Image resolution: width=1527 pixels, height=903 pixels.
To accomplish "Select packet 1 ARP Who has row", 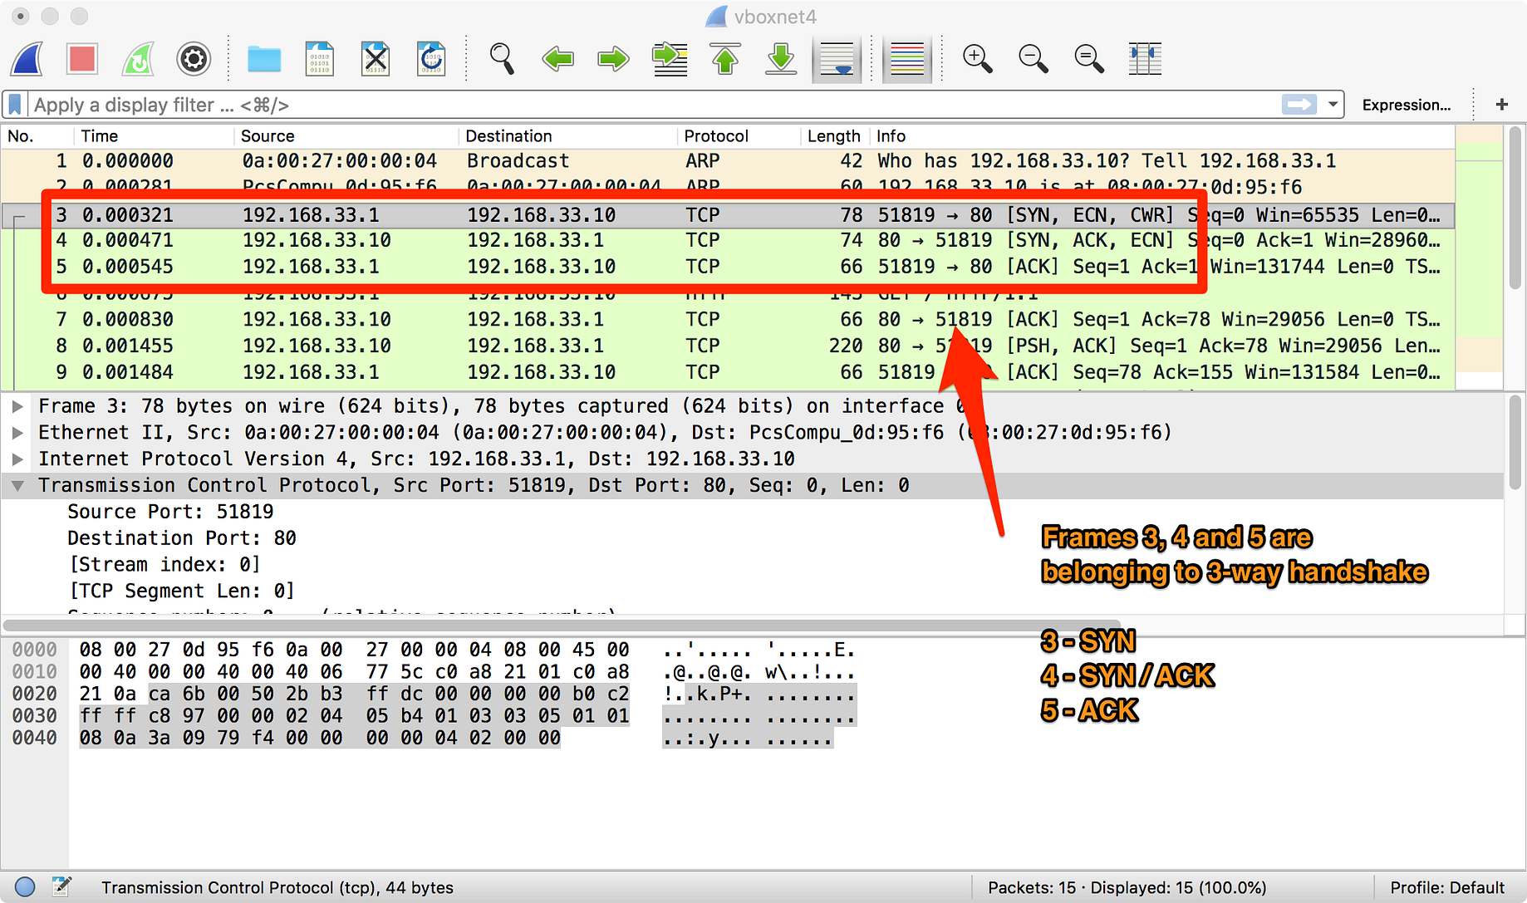I will (728, 161).
